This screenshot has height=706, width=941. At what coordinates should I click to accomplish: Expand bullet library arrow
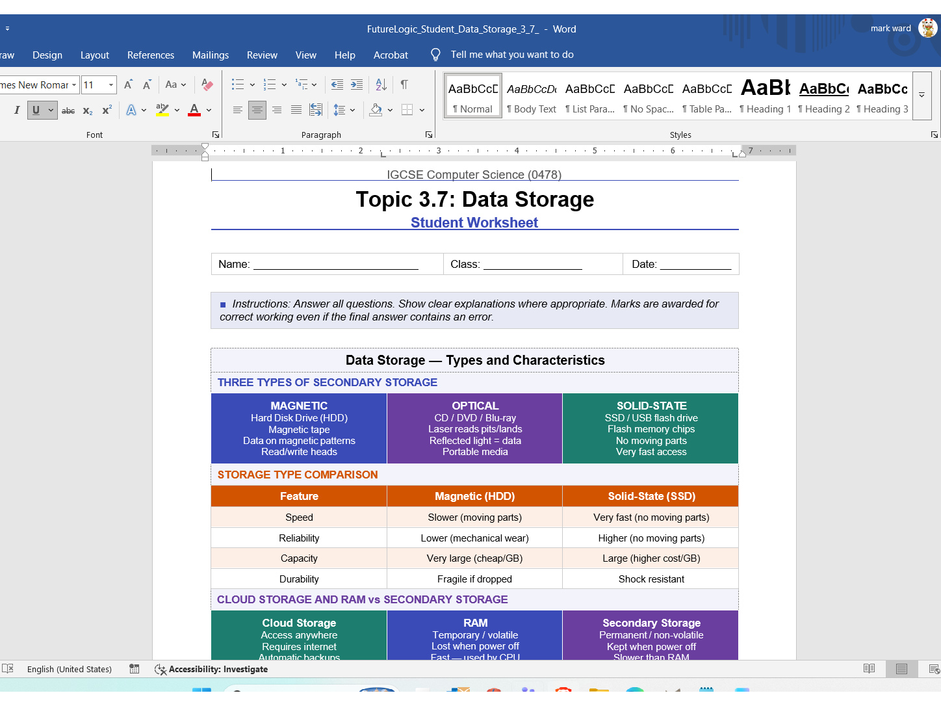point(252,85)
